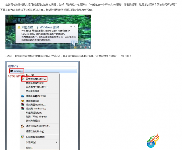The width and height of the screenshot is (182, 150).
Task: Click the QQ penguin icon
Action: coord(22,126)
